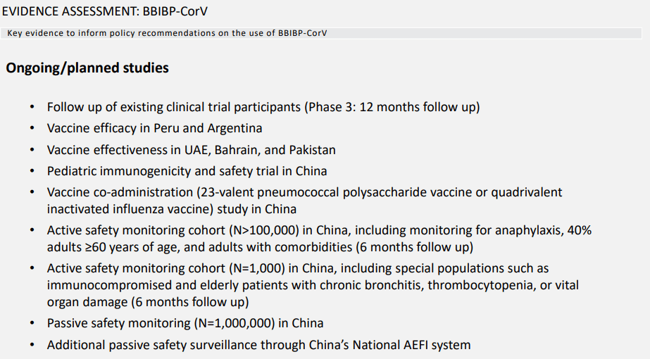Image resolution: width=650 pixels, height=359 pixels.
Task: Select the "Passive safety monitoring (N=1,000,000)" bullet
Action: [185, 324]
